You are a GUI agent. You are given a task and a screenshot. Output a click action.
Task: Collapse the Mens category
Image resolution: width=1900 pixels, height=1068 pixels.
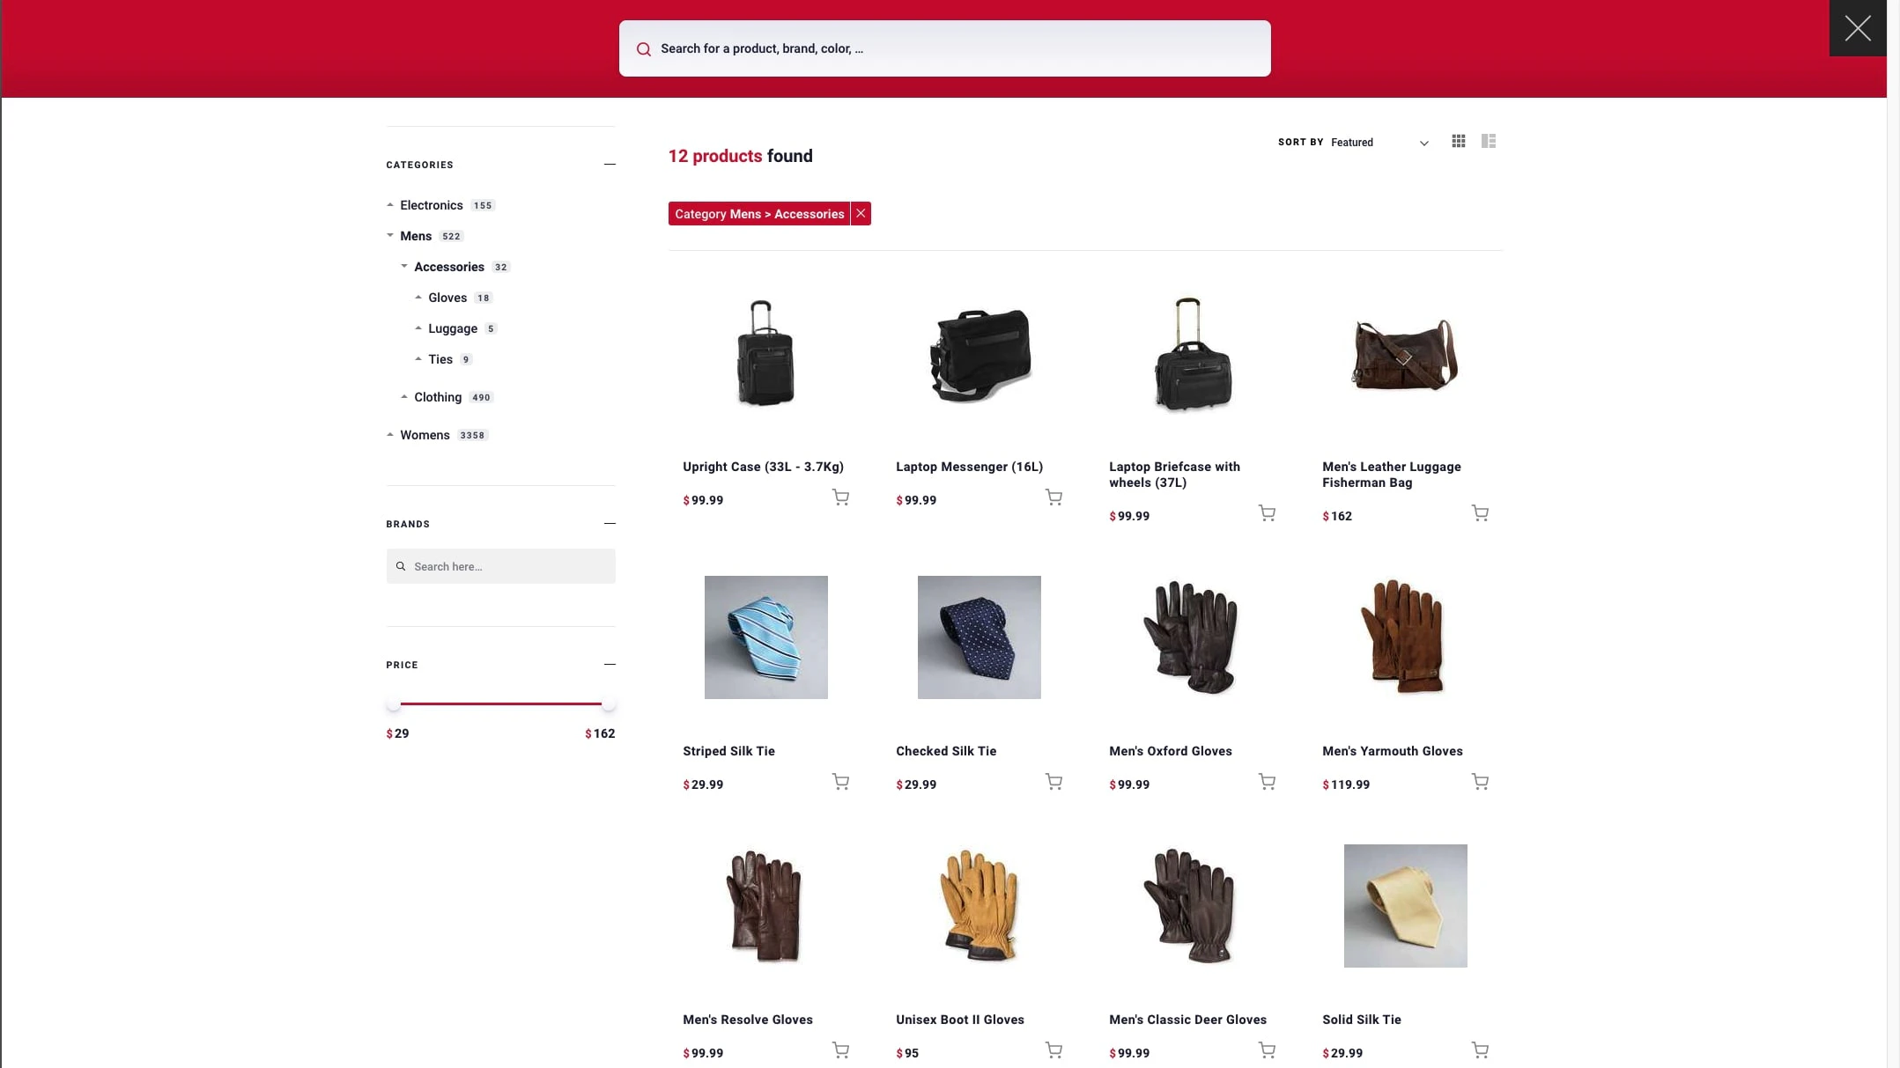point(390,235)
